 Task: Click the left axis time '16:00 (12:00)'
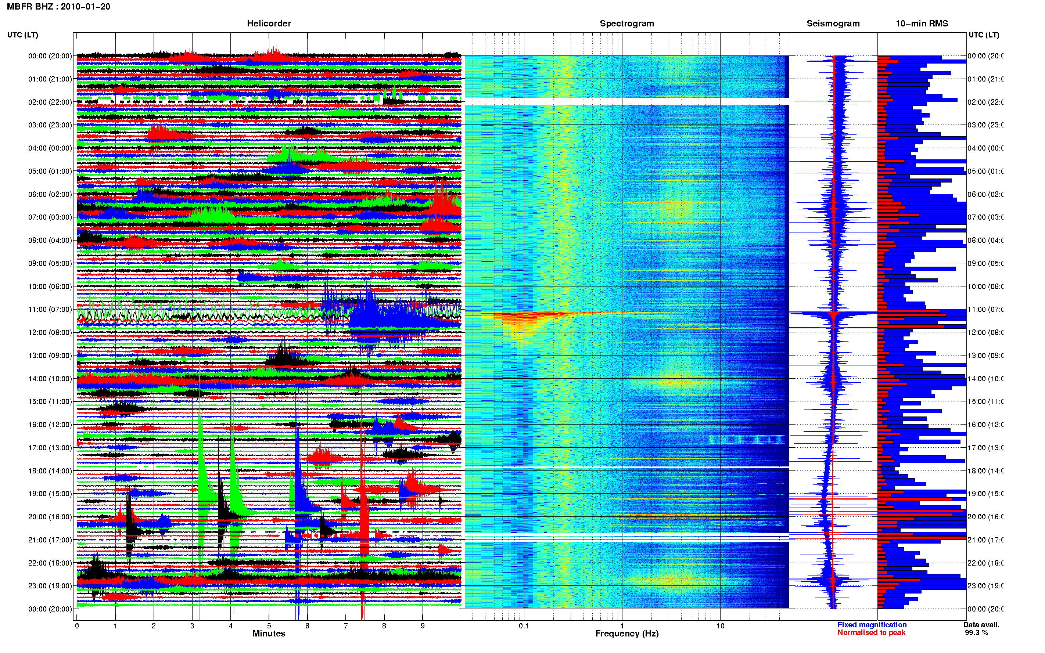[50, 425]
